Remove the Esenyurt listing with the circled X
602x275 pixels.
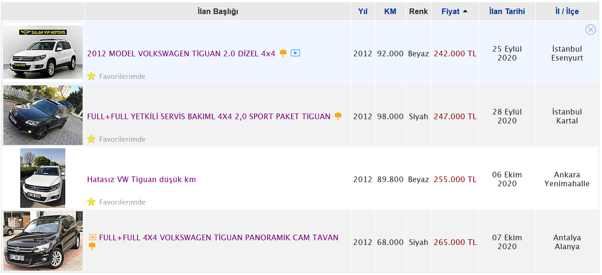pos(591,30)
